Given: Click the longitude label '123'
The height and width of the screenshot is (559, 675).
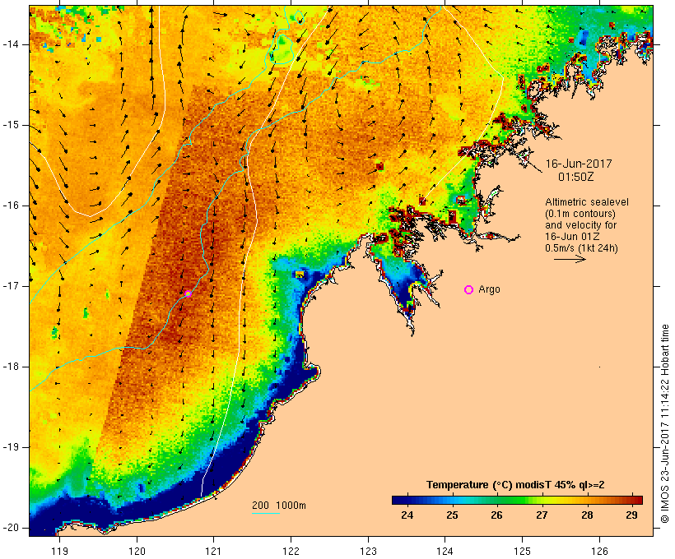Looking at the screenshot, I should click(368, 551).
